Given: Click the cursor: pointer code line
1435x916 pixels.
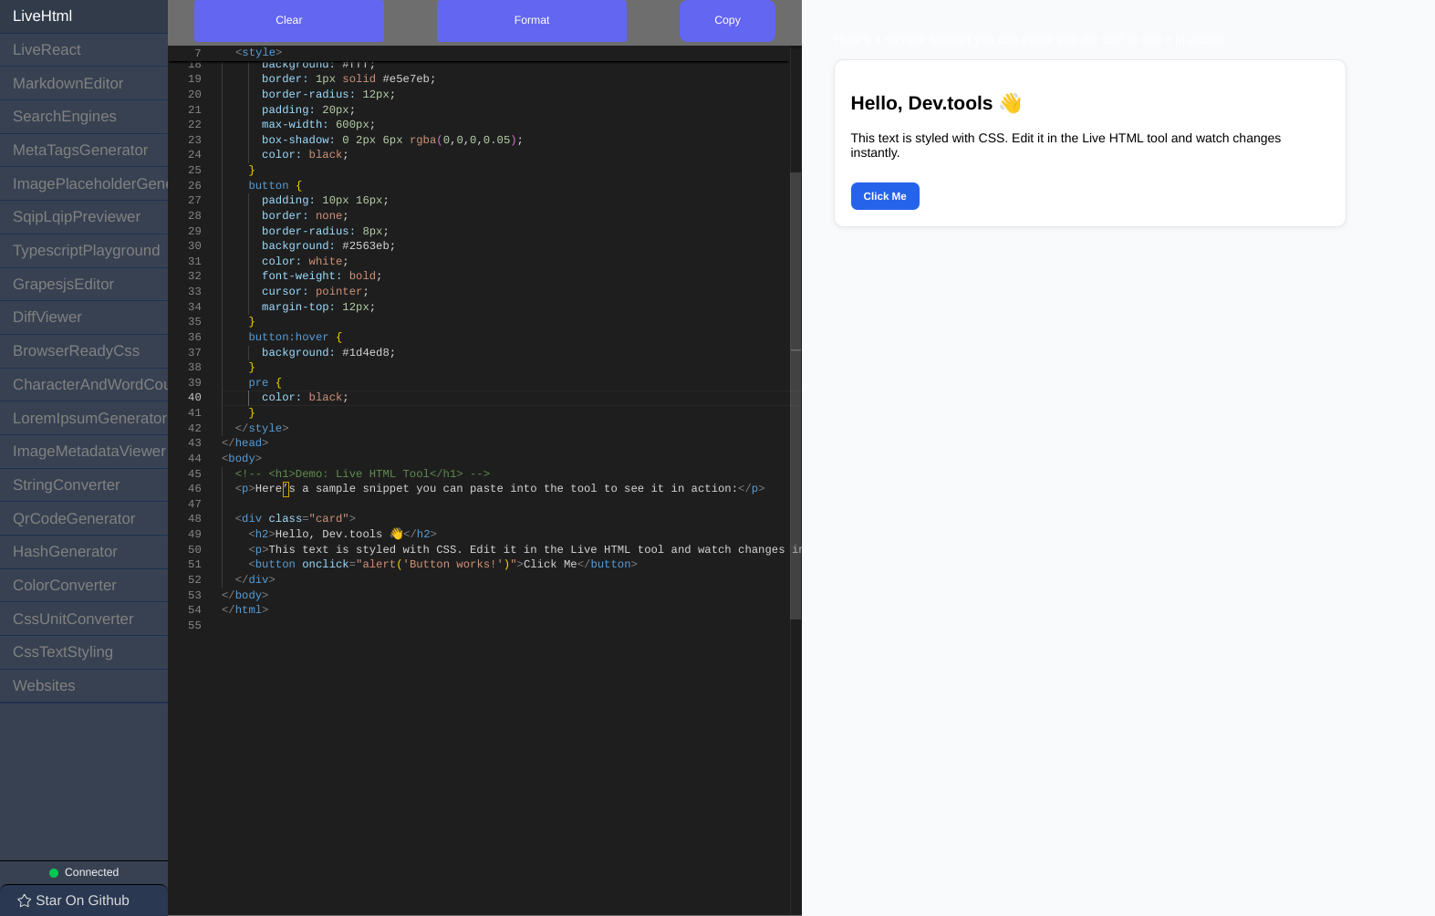Looking at the screenshot, I should click(315, 292).
